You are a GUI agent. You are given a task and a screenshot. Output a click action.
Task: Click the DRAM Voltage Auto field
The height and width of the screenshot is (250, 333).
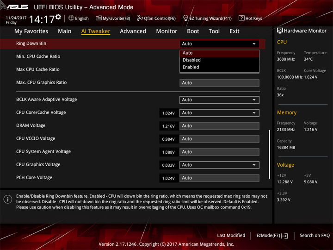click(219, 126)
